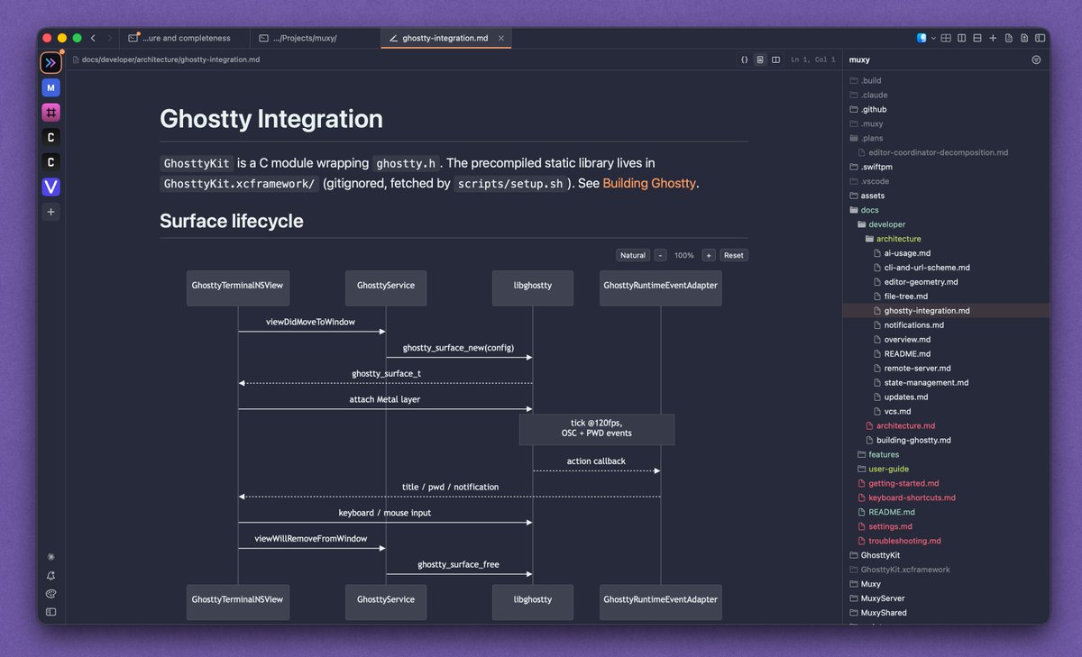Click the document-with-arrow icon in title bar
Screen dimensions: 1082x657
pos(1023,38)
